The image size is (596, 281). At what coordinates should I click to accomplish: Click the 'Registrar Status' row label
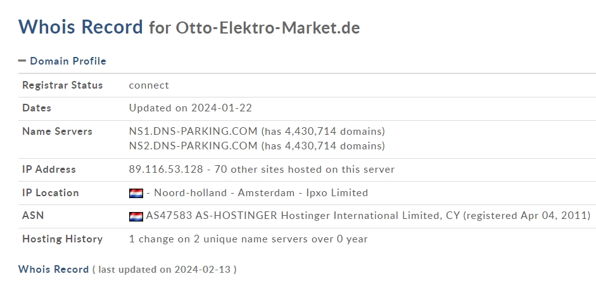pos(63,85)
